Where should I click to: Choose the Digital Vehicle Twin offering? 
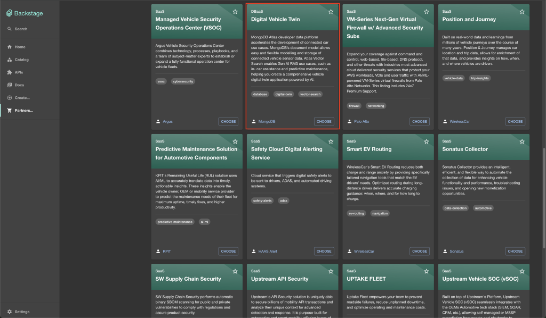point(324,121)
